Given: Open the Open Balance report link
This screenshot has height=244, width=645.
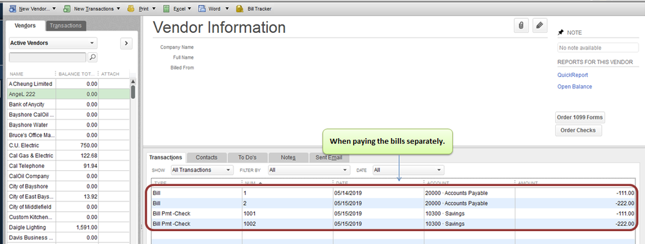Looking at the screenshot, I should click(x=575, y=86).
